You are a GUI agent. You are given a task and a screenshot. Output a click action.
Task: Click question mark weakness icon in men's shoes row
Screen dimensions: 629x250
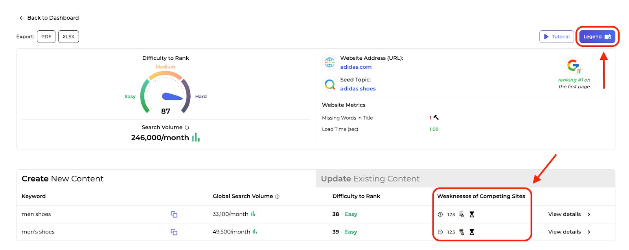click(440, 232)
